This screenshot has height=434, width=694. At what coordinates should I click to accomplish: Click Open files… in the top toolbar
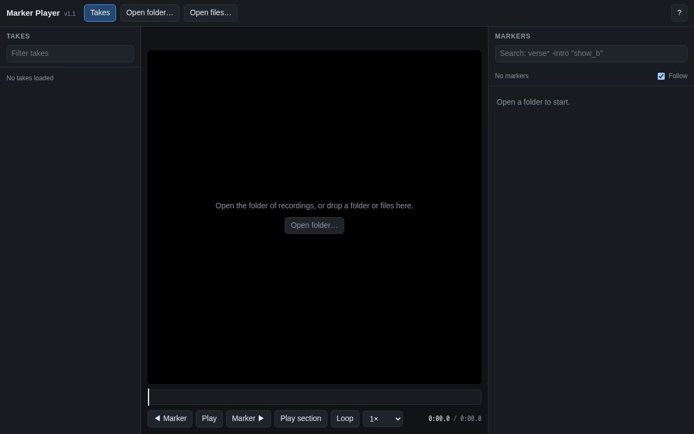coord(210,13)
